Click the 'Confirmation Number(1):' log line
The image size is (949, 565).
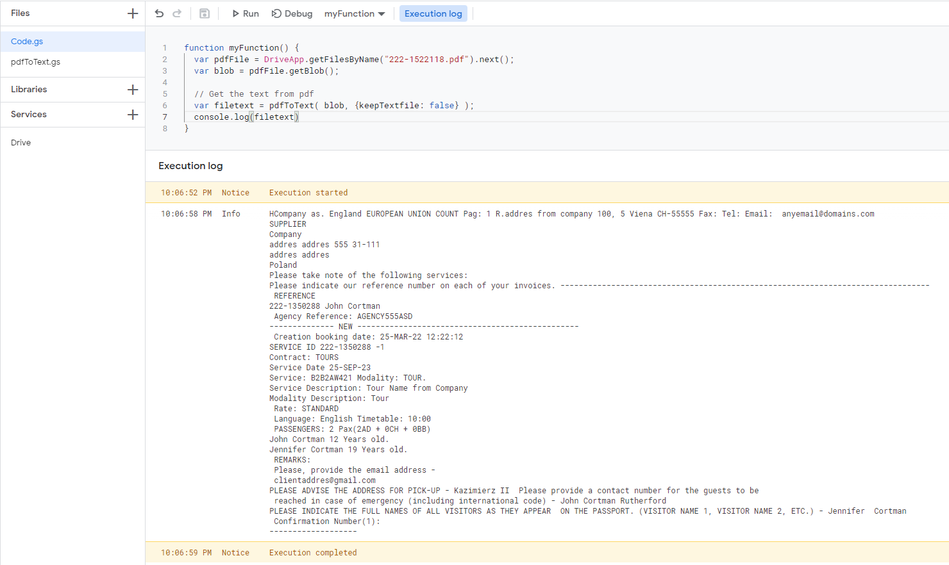tap(327, 521)
